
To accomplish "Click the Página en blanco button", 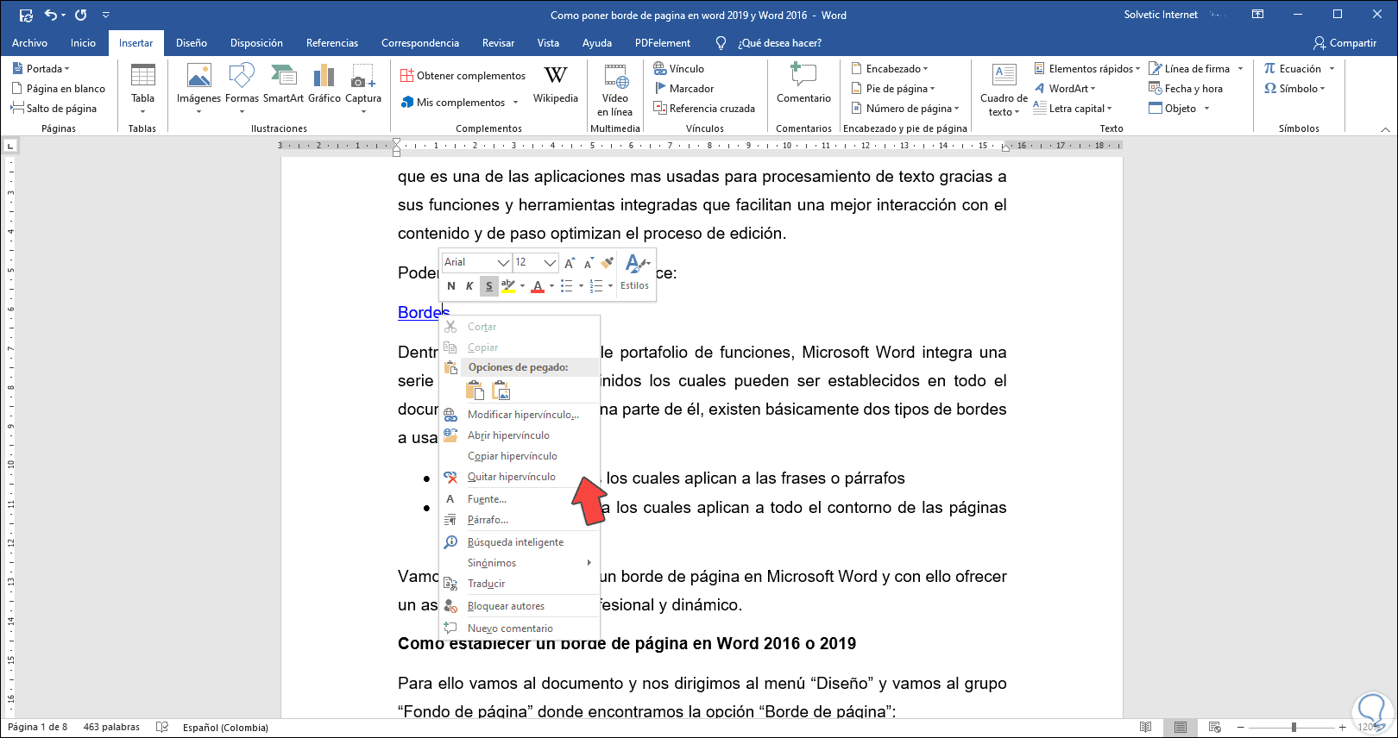I will pos(58,89).
